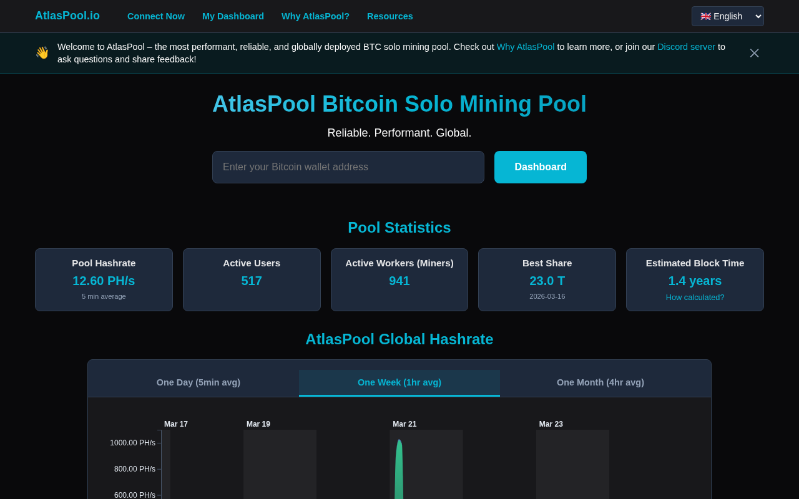Switch to One Day (5min avg) tab
799x499 pixels.
click(x=199, y=382)
